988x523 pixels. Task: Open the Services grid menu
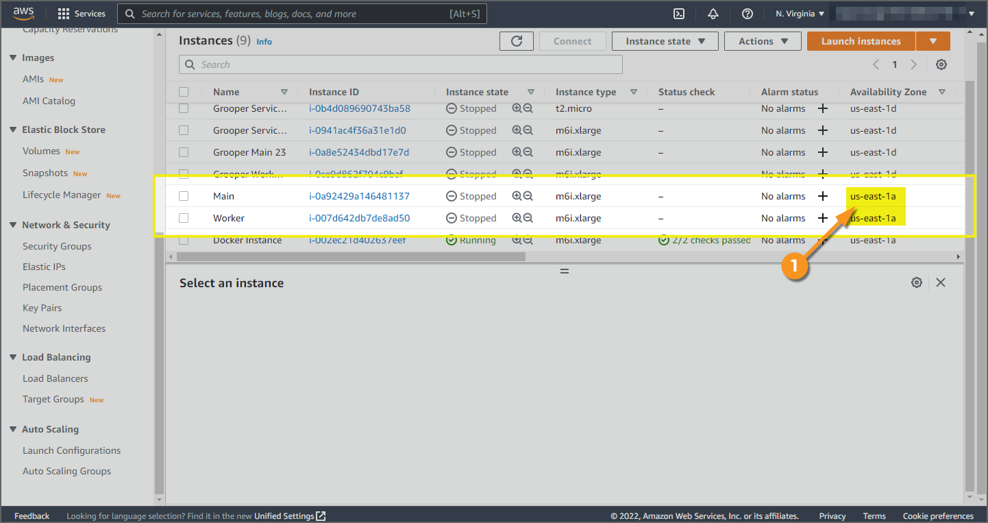coord(82,14)
